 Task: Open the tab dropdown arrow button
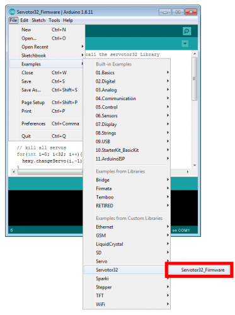tap(185, 43)
